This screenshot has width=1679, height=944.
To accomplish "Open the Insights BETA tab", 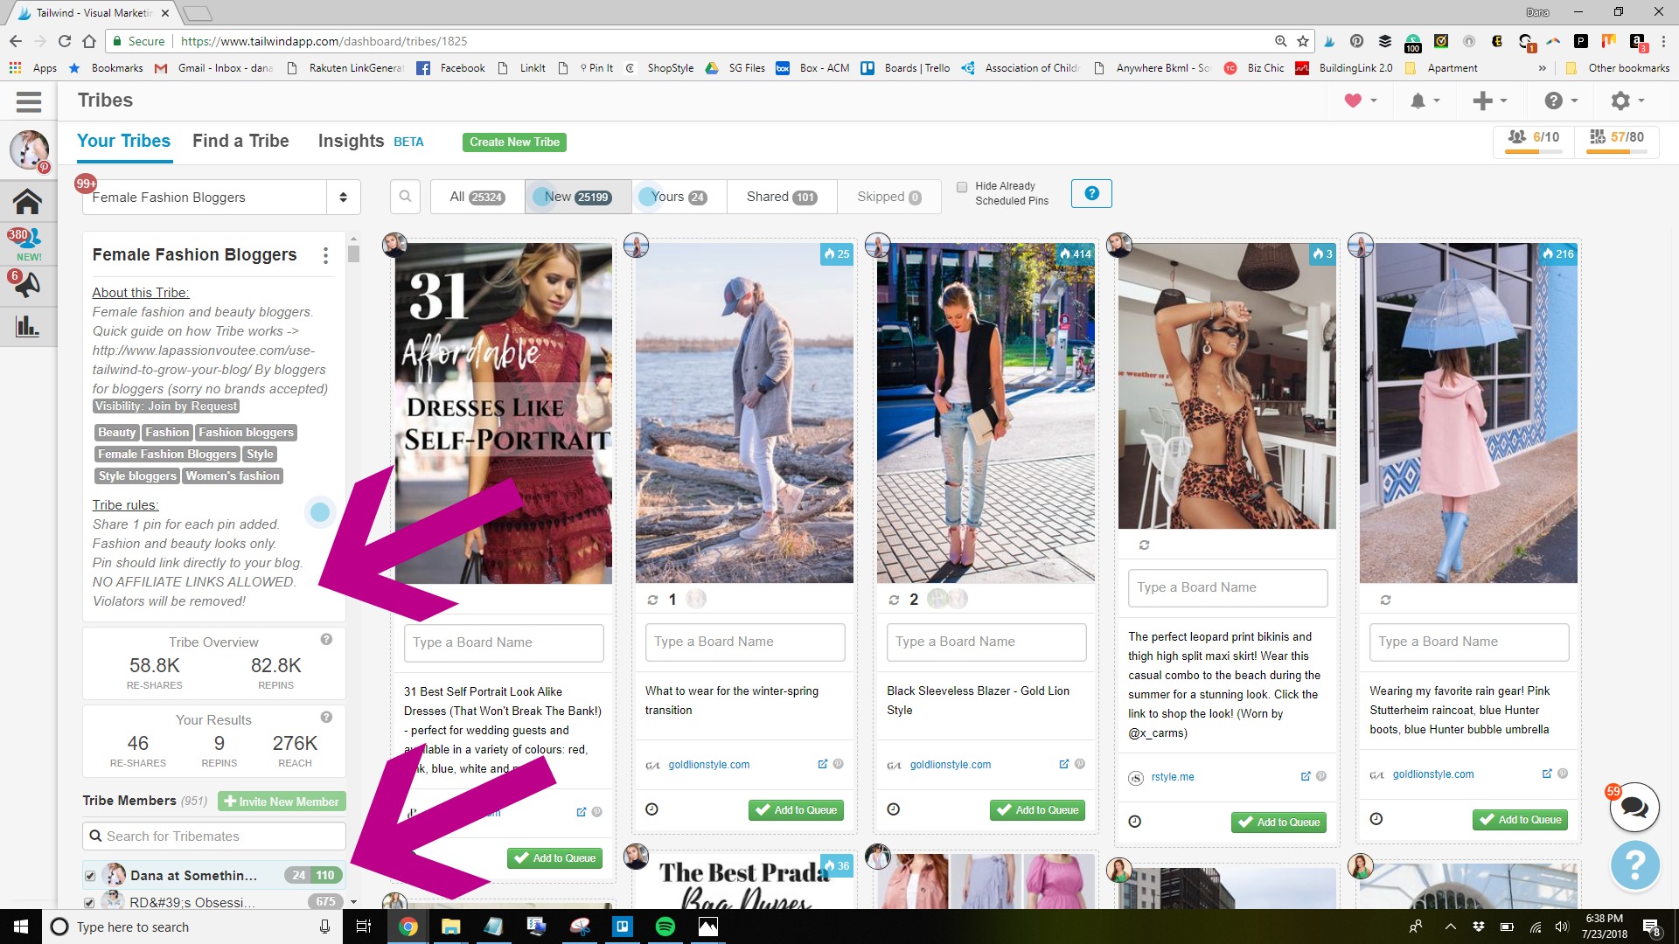I will pos(371,142).
